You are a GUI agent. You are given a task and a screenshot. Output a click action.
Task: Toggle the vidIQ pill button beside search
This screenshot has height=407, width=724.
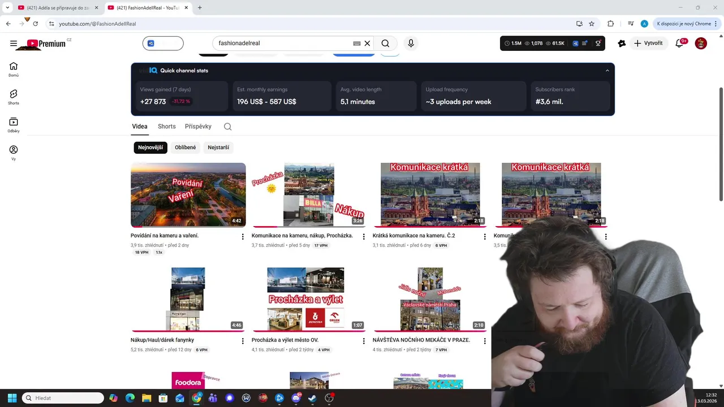[x=163, y=44]
